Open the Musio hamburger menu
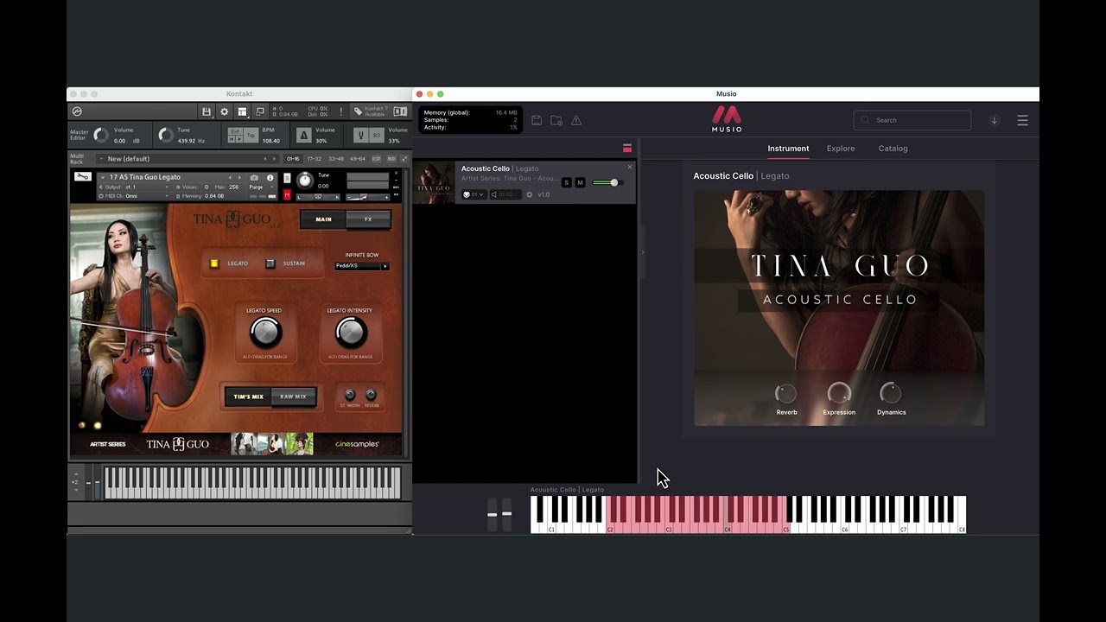Screen dimensions: 1106x622 [1022, 120]
